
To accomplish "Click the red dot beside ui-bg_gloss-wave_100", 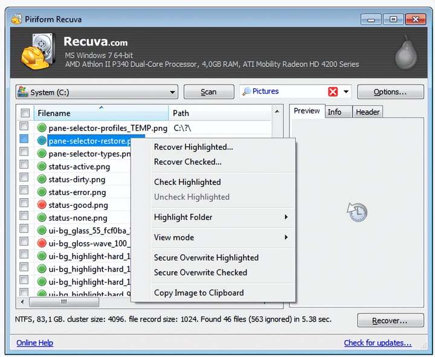I will (x=42, y=243).
